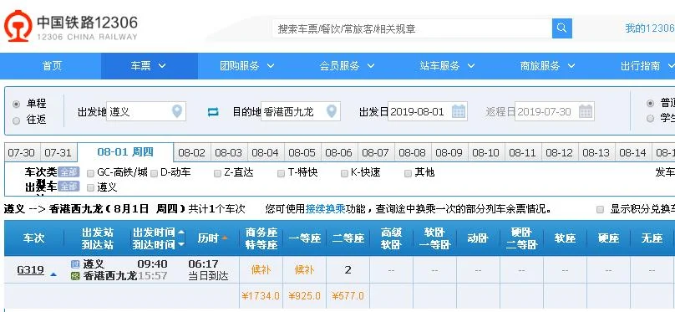The width and height of the screenshot is (675, 312).
Task: Open the G319 train number link
Action: [31, 270]
